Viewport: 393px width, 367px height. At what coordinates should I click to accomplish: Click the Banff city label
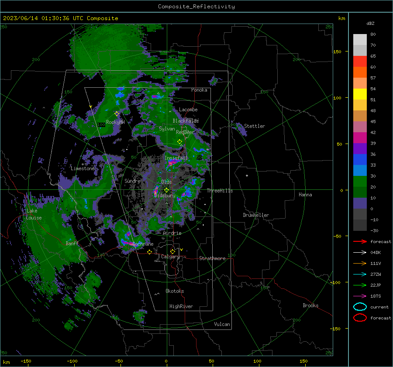(x=72, y=243)
